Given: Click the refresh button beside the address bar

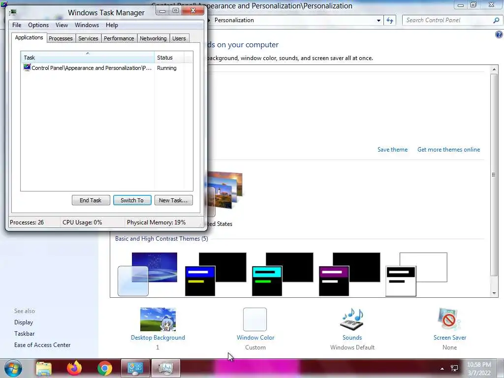Looking at the screenshot, I should pyautogui.click(x=390, y=20).
